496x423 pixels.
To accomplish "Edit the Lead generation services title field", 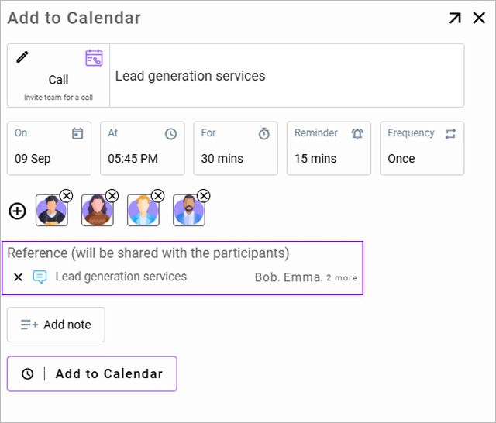I will tap(287, 76).
